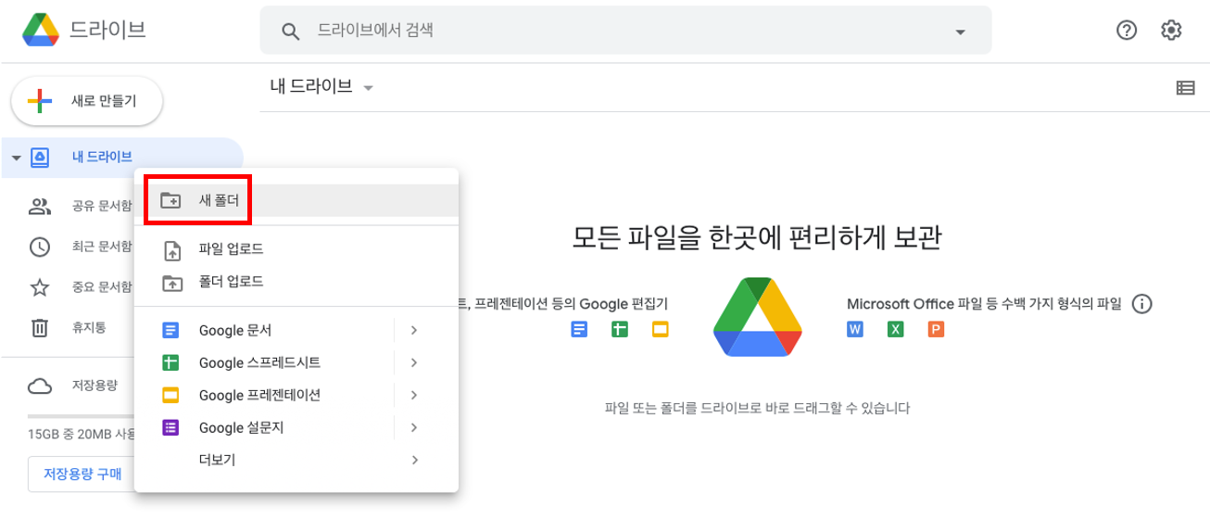1210x519 pixels.
Task: Open the settings gear icon
Action: click(x=1171, y=31)
